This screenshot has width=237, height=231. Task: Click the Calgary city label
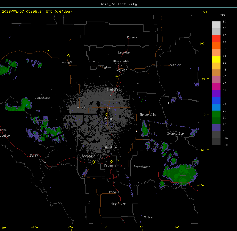pos(110,165)
